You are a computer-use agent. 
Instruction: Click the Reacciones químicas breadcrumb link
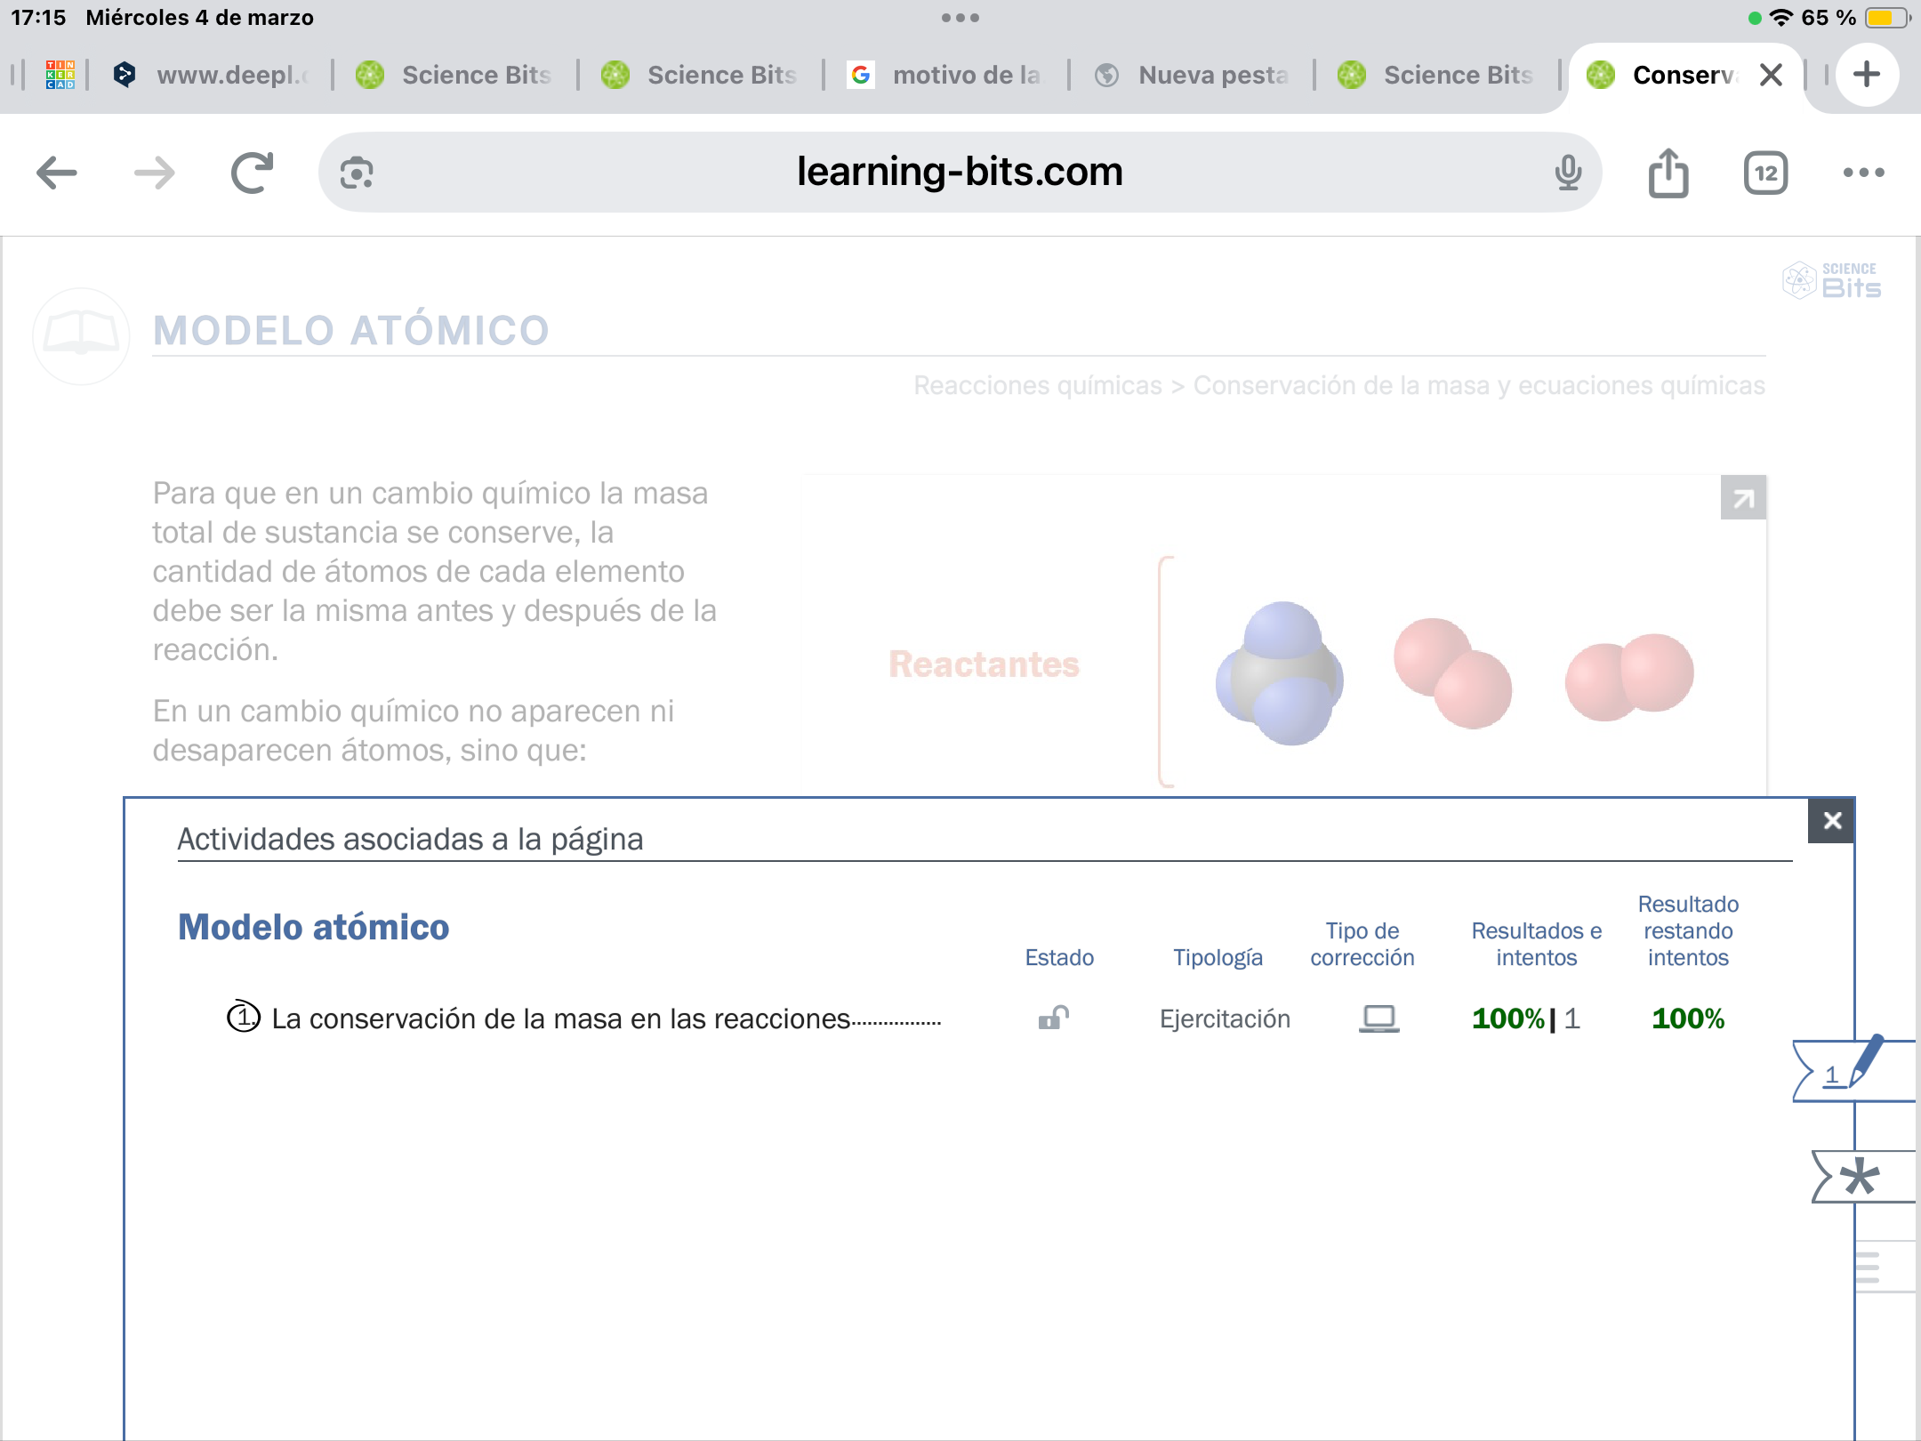pos(1037,385)
